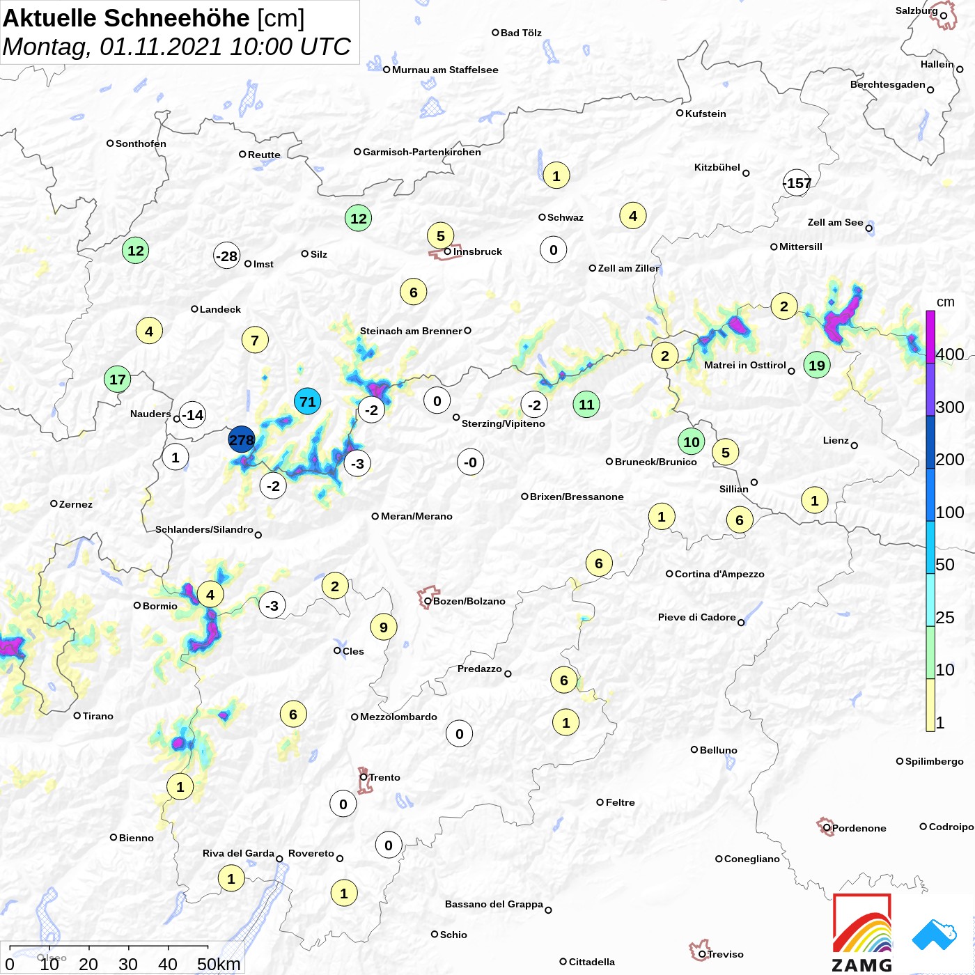Select the -157 station marker near Kitzbühel
975x975 pixels.
pos(797,182)
